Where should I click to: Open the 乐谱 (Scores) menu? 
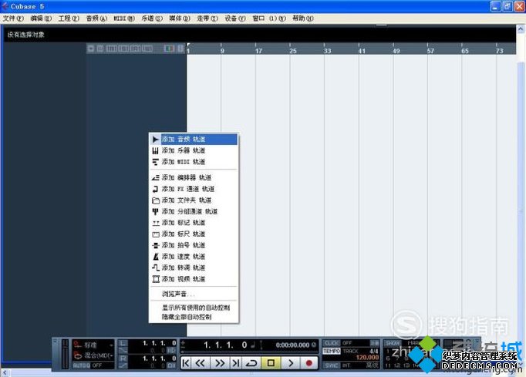click(152, 19)
